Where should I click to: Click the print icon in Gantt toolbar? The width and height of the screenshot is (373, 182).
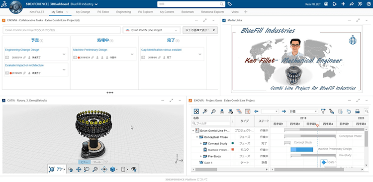tap(357, 111)
